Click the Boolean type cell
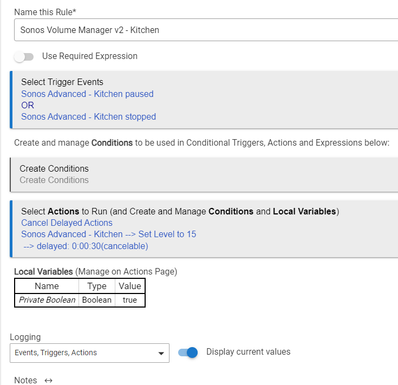The width and height of the screenshot is (398, 385). pos(97,300)
